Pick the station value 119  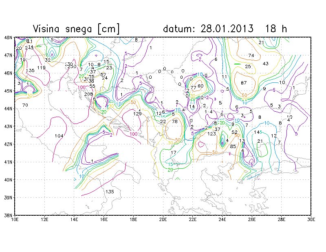tap(42, 68)
